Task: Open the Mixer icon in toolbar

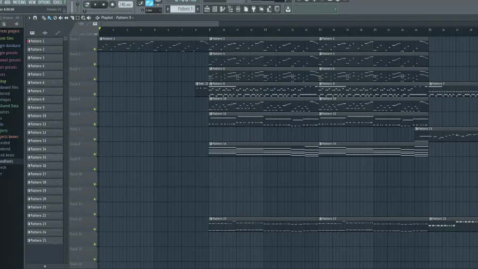Action: coord(238,9)
